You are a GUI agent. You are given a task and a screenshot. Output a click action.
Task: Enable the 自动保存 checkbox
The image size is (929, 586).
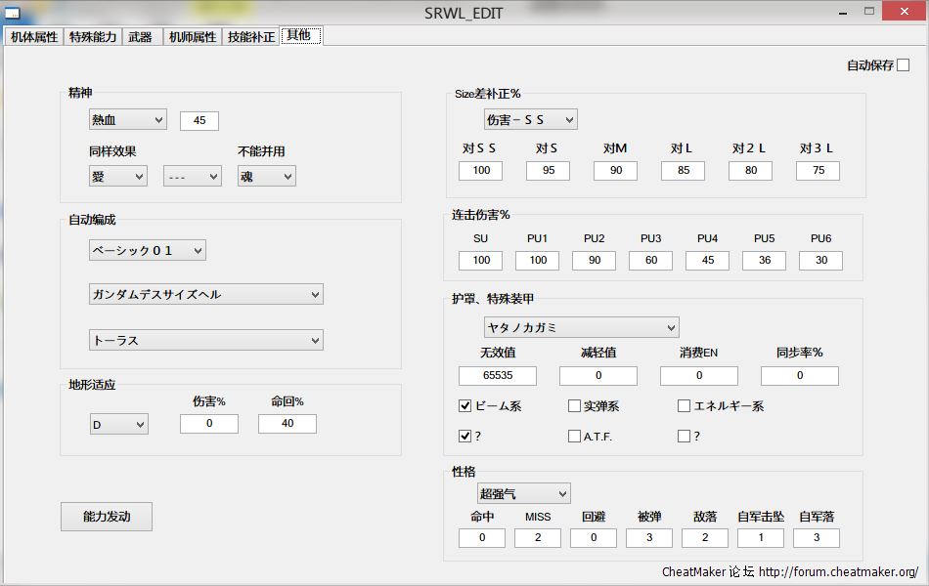903,65
